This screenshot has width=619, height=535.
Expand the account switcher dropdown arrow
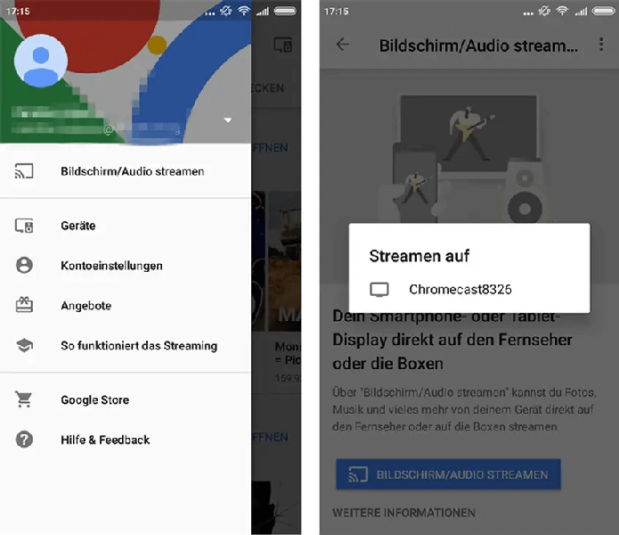point(228,119)
